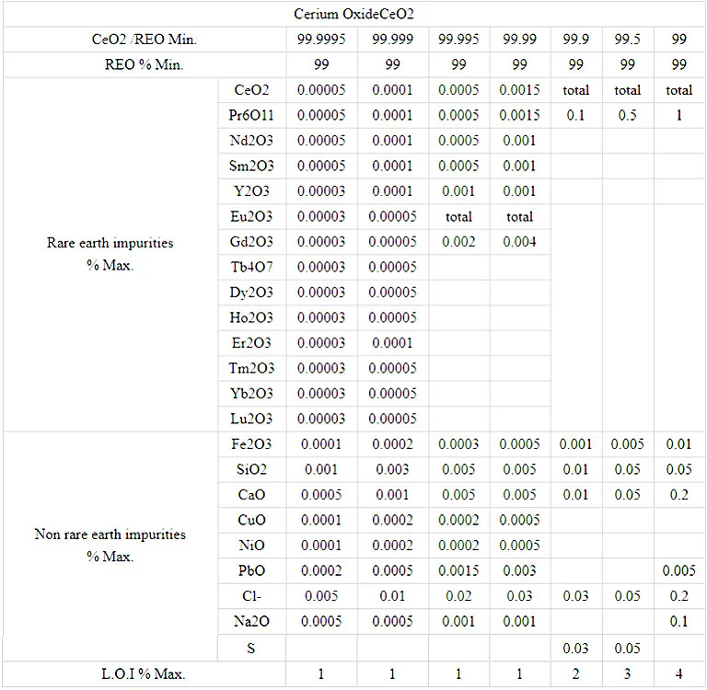Click the Gd2O3 value 0.004

click(x=519, y=242)
